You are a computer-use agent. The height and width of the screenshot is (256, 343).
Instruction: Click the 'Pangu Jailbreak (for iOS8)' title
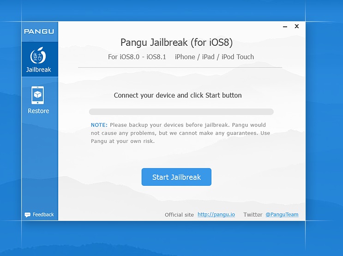point(176,42)
